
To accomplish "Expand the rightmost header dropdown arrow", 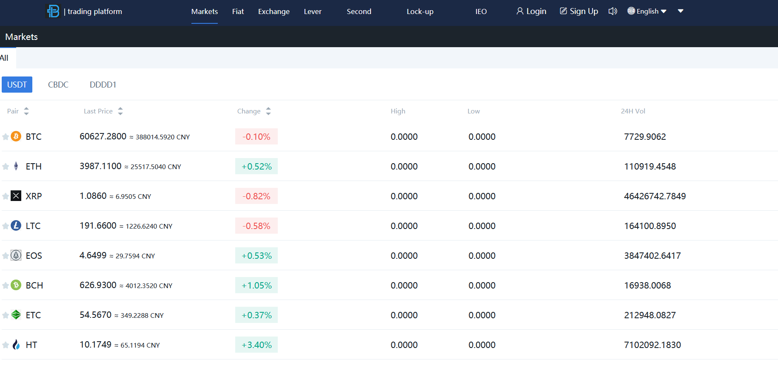I will (681, 11).
